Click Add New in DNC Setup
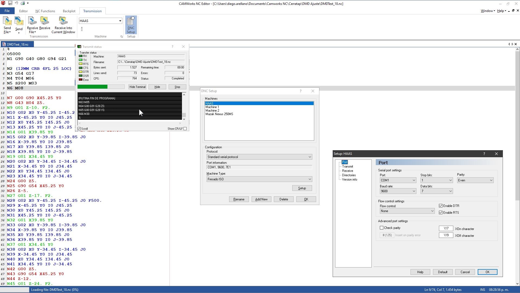This screenshot has height=293, width=520. pyautogui.click(x=261, y=199)
